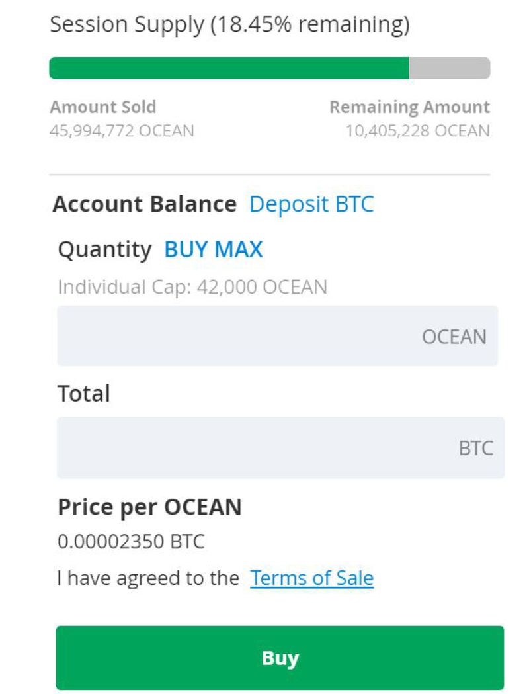Open the Terms of Sale link

311,578
